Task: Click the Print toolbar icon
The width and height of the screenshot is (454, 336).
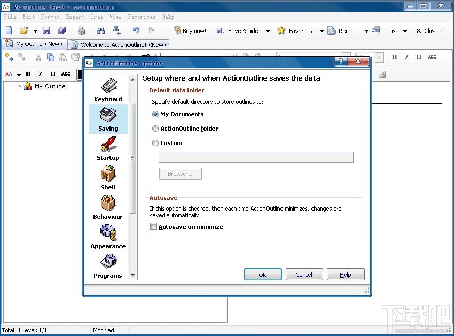Action: coord(81,30)
